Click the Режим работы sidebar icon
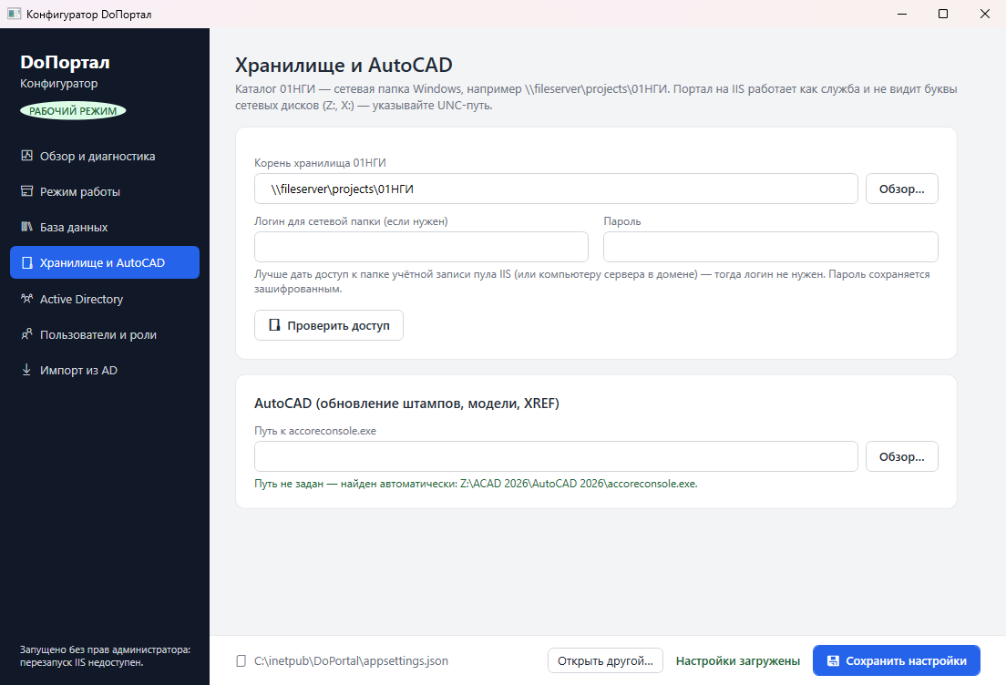1006x685 pixels. click(26, 191)
